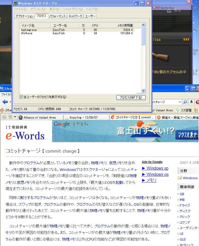Screen dimensions: 199x246
Task: Click the magnifier search icon in browser toolbar
Action: (185, 102)
